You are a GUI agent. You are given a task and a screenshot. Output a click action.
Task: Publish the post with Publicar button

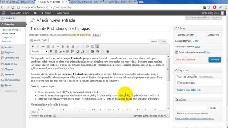pyautogui.click(x=215, y=60)
